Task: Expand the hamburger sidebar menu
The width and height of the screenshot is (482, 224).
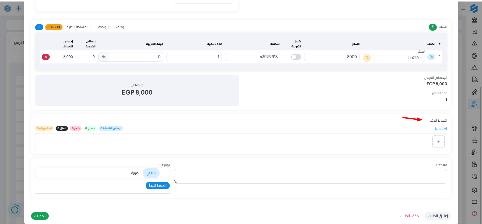Action: coord(463,8)
